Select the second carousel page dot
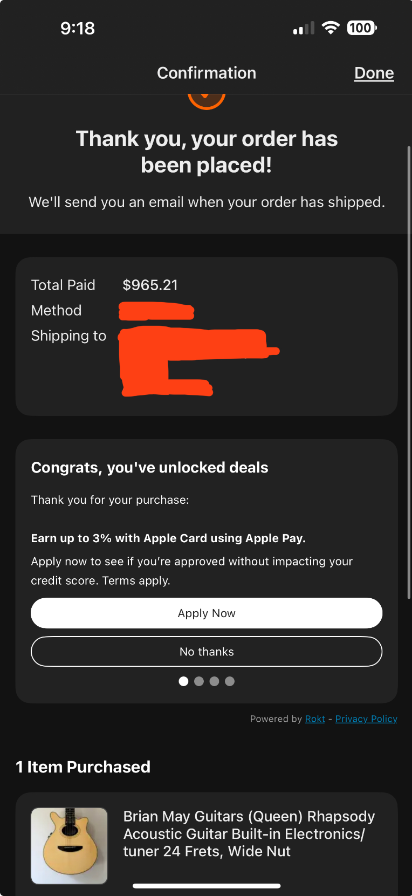412x896 pixels. pyautogui.click(x=199, y=681)
